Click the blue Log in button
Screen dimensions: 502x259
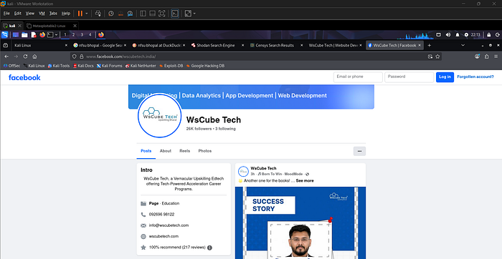445,77
